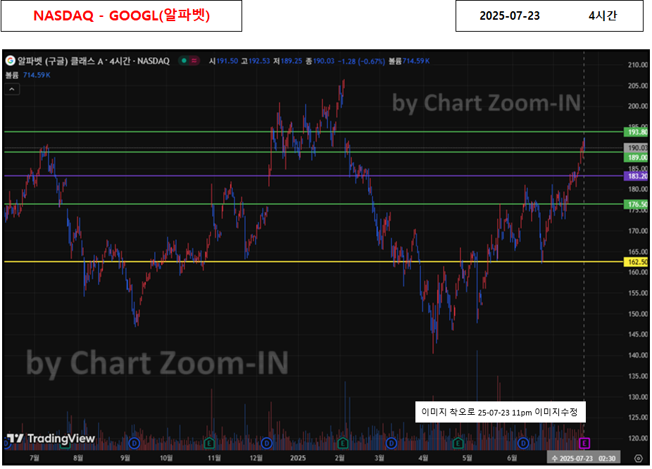Viewport: 652px width, 469px height.
Task: Click the symbol title 알파벳 (구글) 클래스 A
Action: click(x=61, y=61)
